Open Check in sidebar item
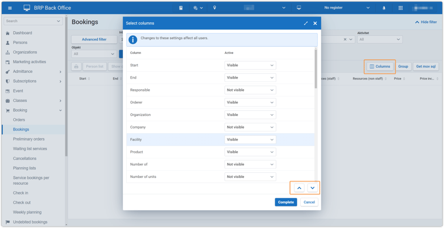 20,193
